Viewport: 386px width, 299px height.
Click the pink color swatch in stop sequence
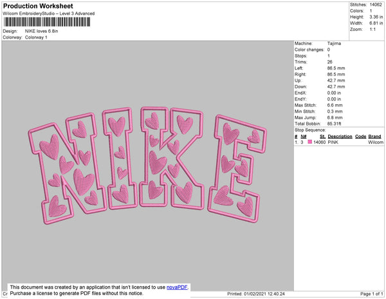click(x=309, y=142)
